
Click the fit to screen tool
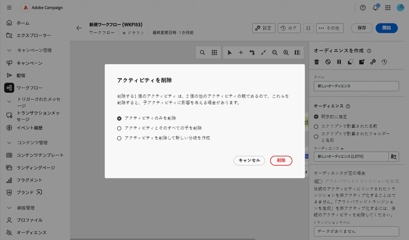(263, 52)
